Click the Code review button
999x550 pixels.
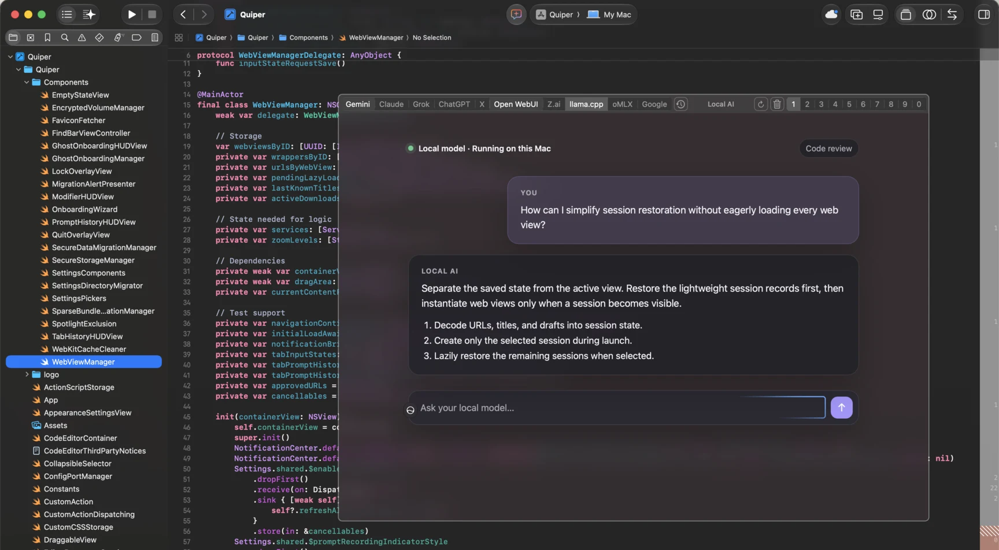828,148
